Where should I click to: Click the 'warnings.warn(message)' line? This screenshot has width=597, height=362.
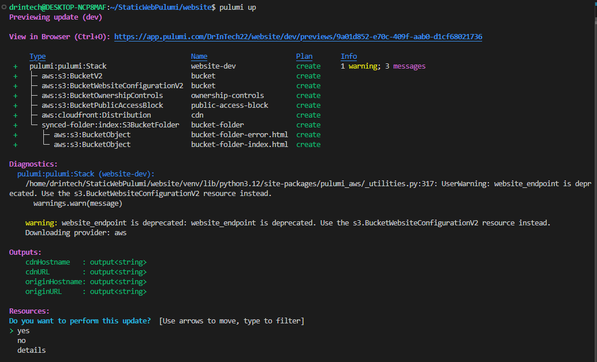(78, 203)
